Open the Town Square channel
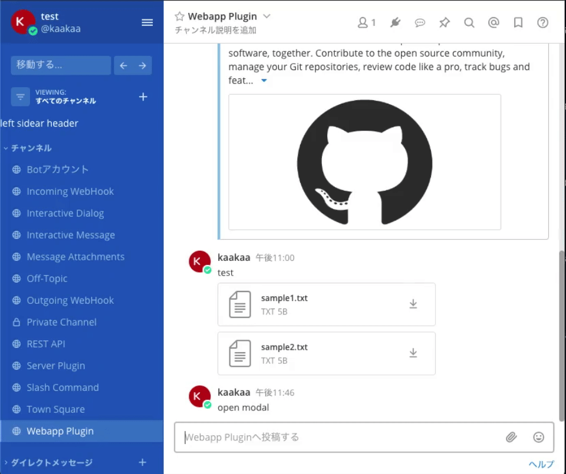The image size is (566, 474). [81, 409]
